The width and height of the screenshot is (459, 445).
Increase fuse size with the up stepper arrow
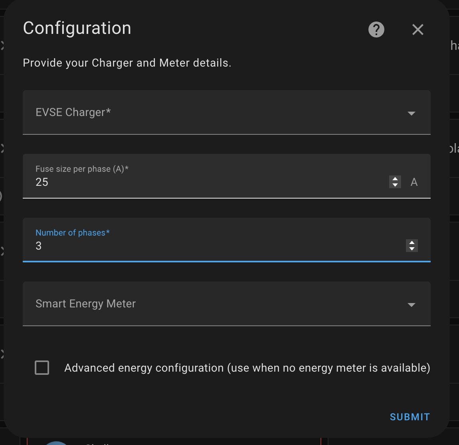(x=395, y=179)
